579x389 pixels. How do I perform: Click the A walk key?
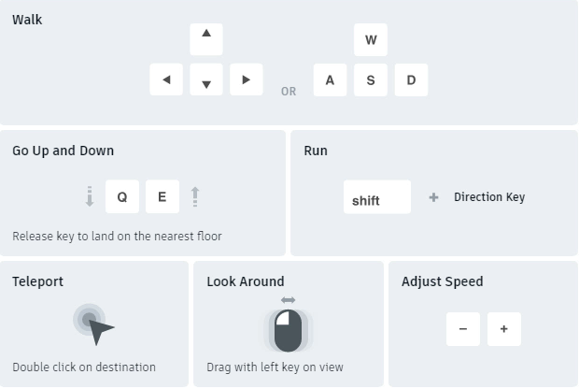[x=330, y=80]
